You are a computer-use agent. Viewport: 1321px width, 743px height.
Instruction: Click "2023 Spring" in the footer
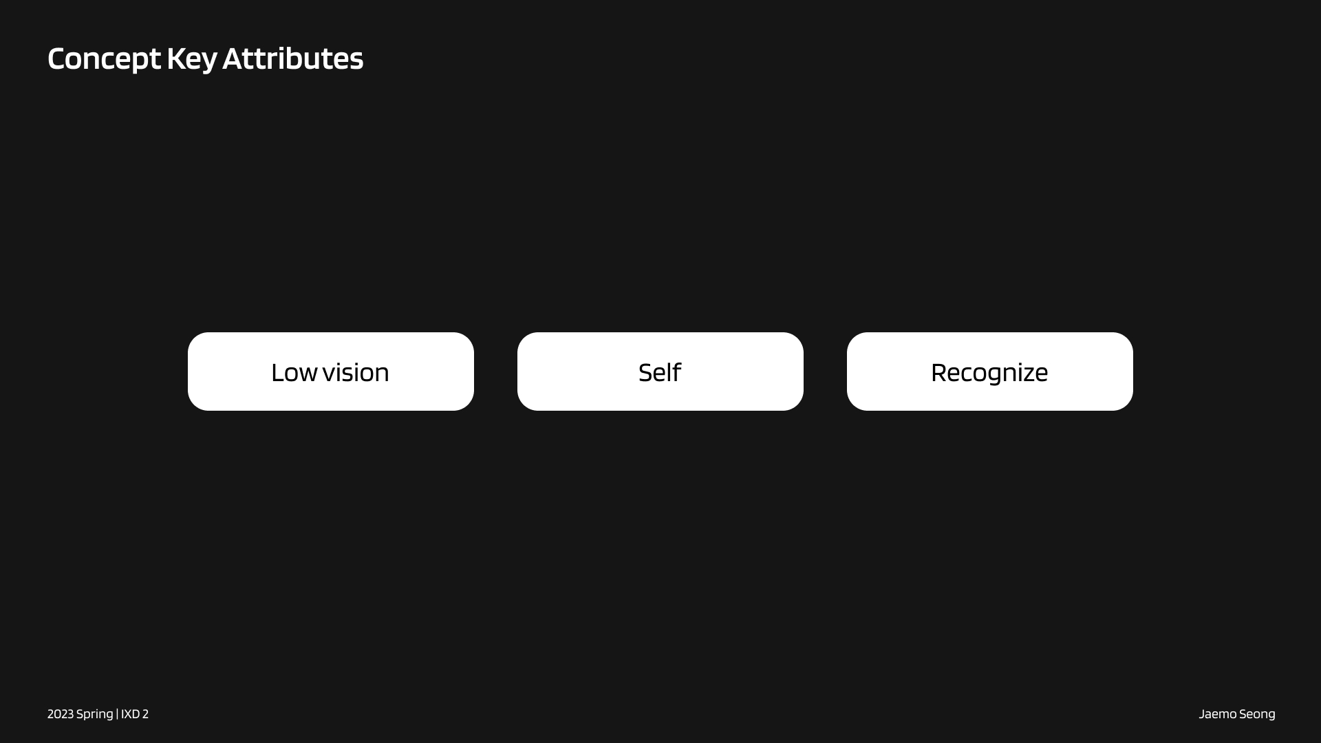click(x=80, y=714)
